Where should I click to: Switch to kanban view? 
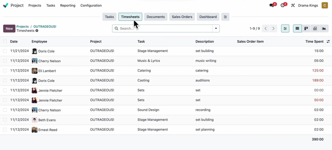pyautogui.click(x=306, y=29)
